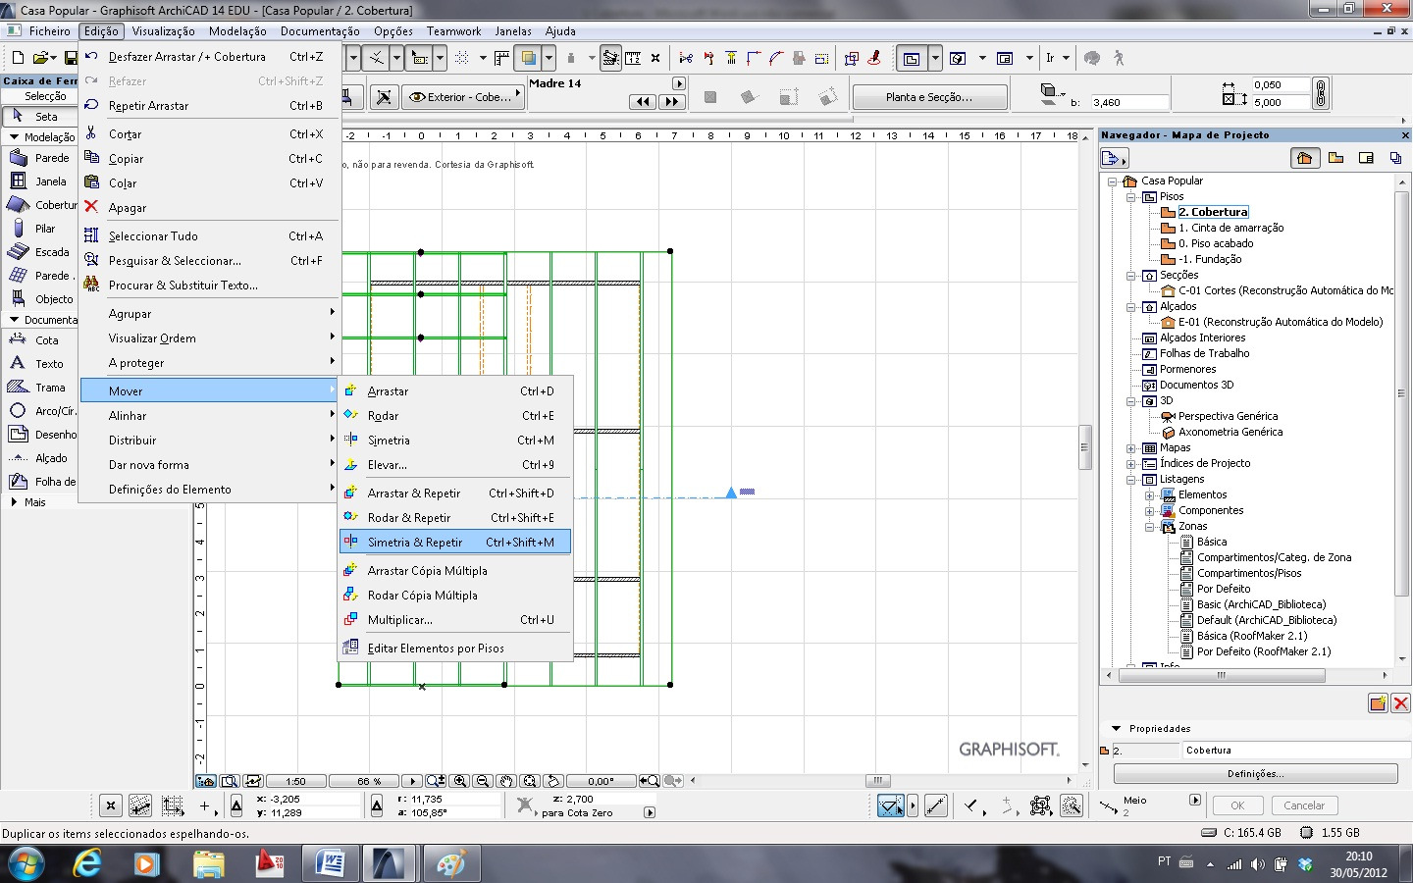The width and height of the screenshot is (1413, 883).
Task: Select the Pilar column tool
Action: [x=40, y=228]
